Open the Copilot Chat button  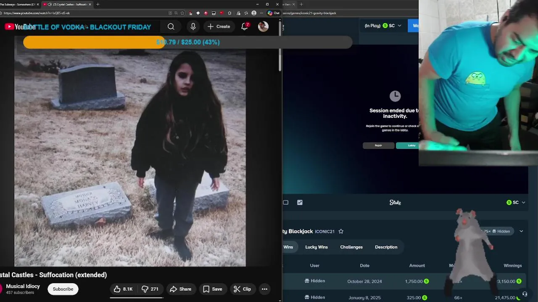coord(274,13)
